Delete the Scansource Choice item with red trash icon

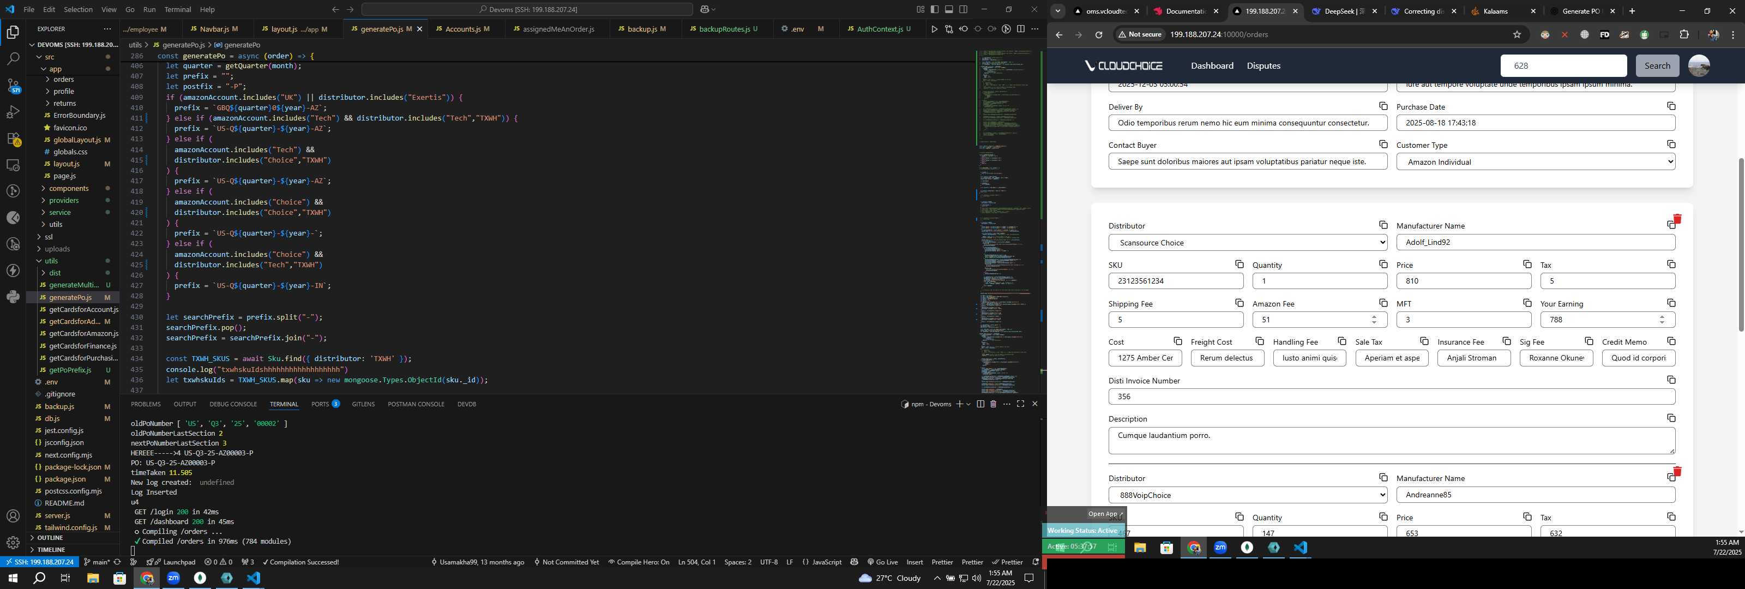click(x=1677, y=219)
